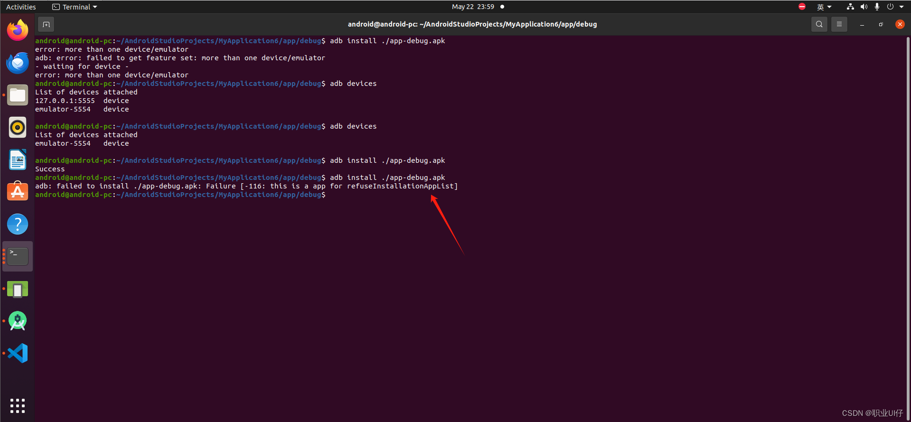Open the Terminal app menu
This screenshot has width=911, height=422.
click(x=75, y=7)
